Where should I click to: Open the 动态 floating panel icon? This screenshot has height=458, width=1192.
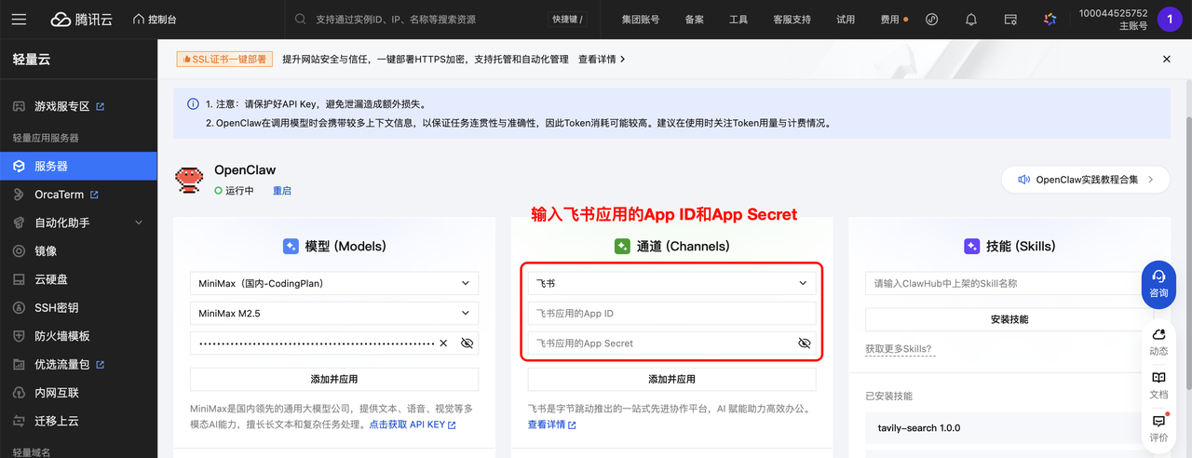coord(1158,343)
